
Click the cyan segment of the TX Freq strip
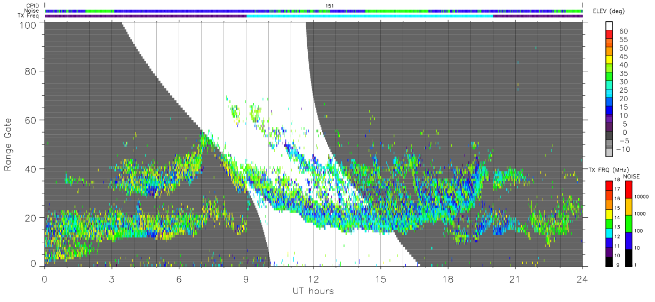370,16
